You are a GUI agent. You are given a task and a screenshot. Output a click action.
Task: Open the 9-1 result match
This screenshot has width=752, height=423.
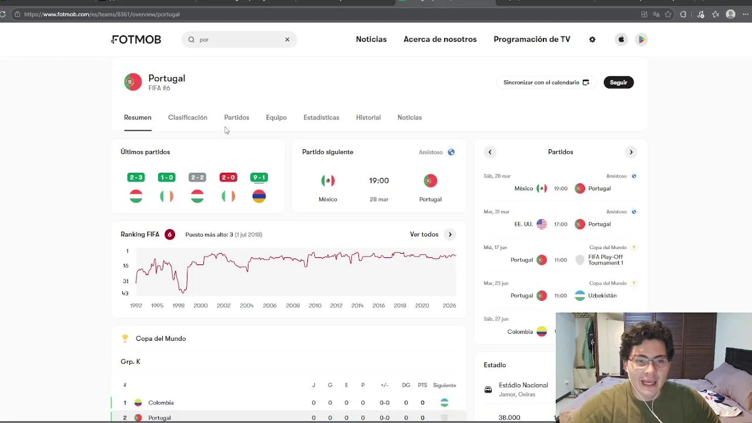coord(259,177)
